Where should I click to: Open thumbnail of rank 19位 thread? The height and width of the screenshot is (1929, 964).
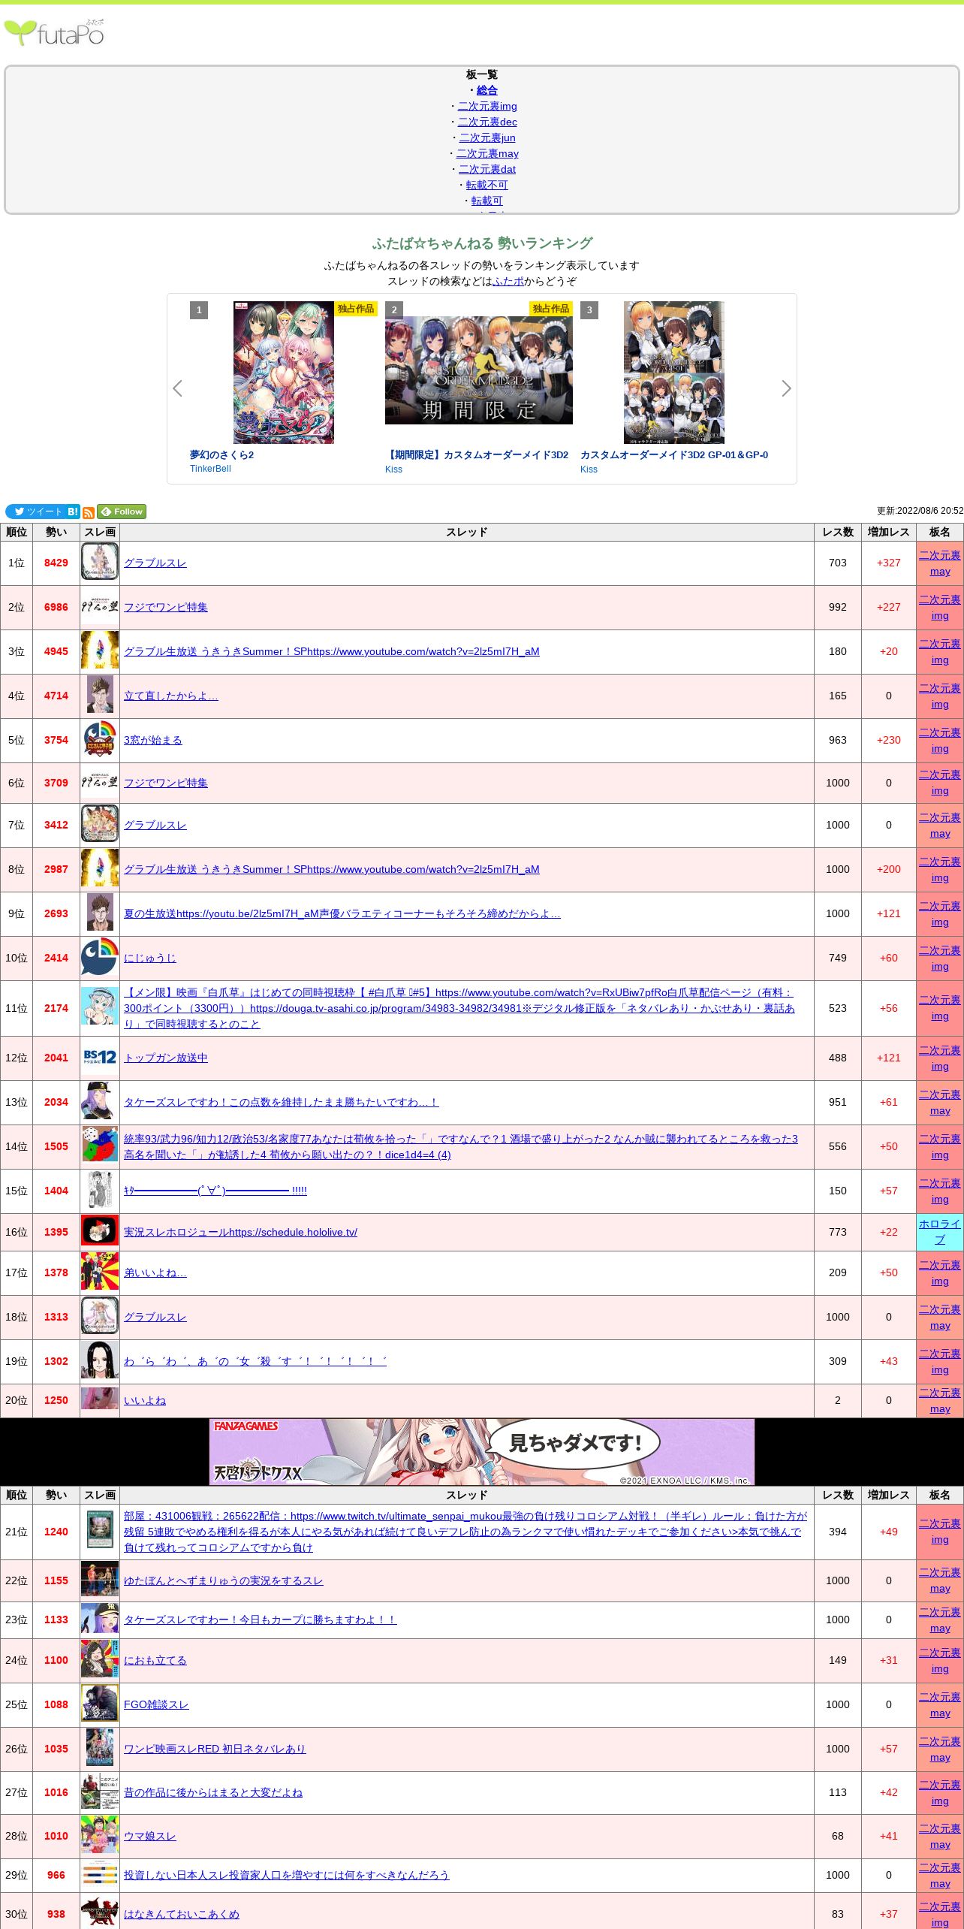pyautogui.click(x=100, y=1361)
